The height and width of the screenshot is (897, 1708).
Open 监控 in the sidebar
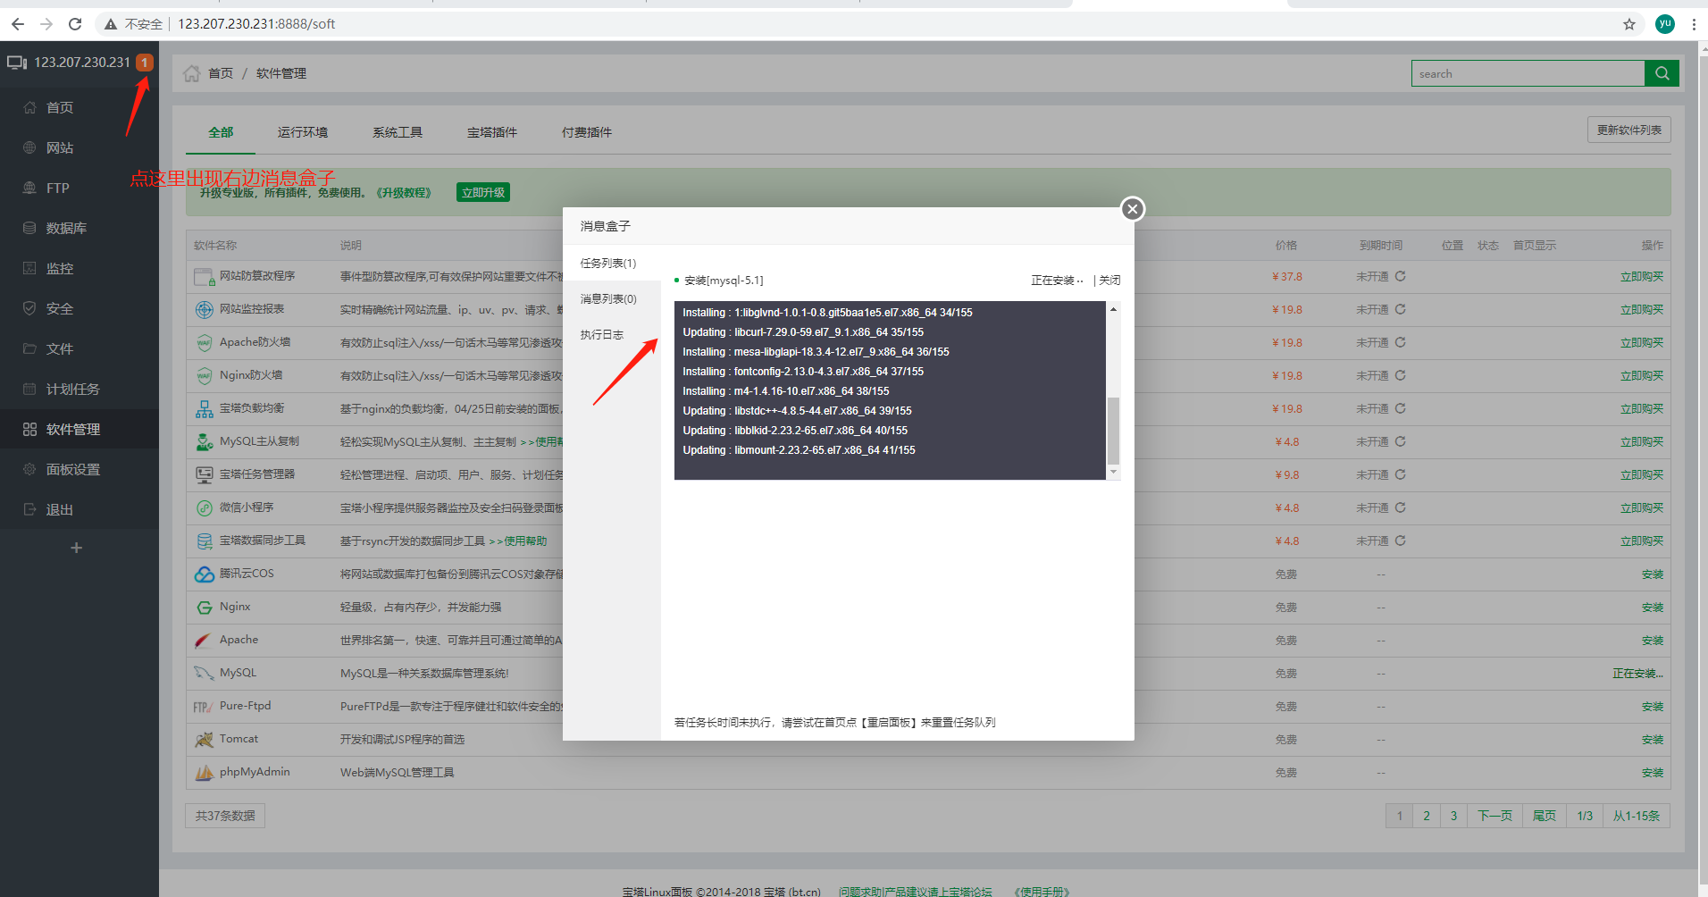[60, 269]
